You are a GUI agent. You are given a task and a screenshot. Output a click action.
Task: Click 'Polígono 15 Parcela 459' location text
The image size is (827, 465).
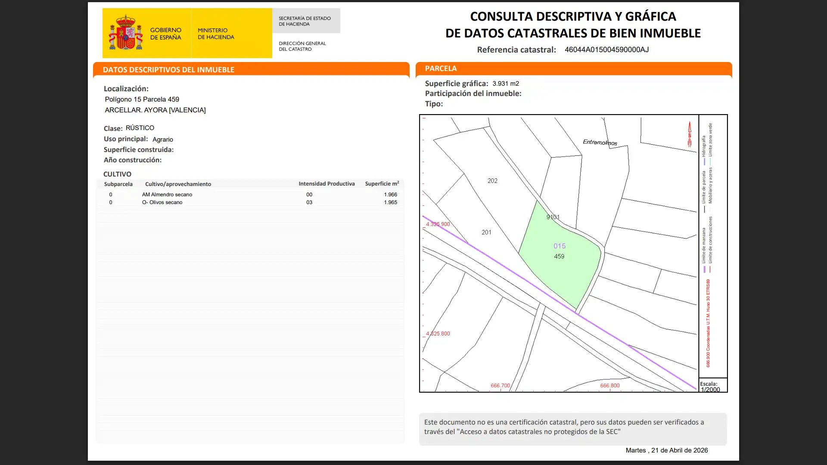(142, 99)
